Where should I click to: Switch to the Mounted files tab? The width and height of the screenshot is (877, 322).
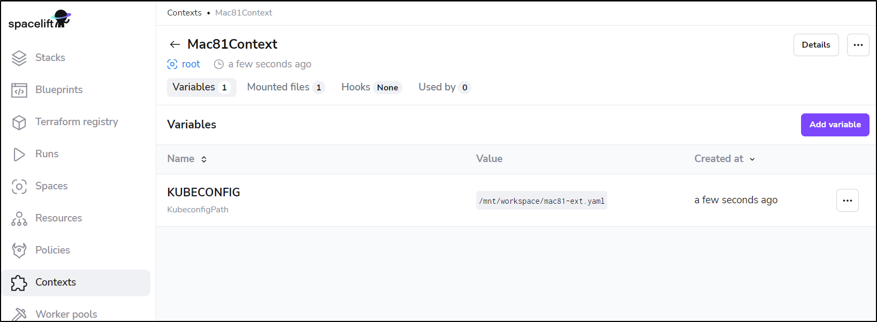click(x=286, y=87)
